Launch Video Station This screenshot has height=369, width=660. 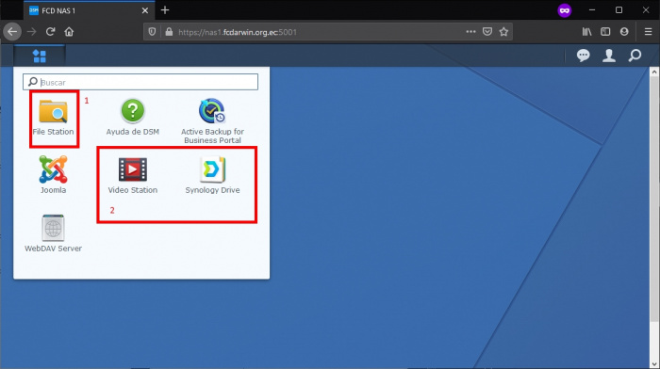tap(133, 175)
